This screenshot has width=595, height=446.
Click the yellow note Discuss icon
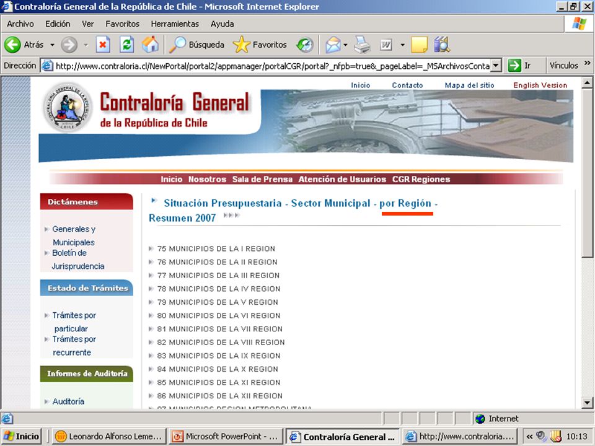pyautogui.click(x=419, y=45)
